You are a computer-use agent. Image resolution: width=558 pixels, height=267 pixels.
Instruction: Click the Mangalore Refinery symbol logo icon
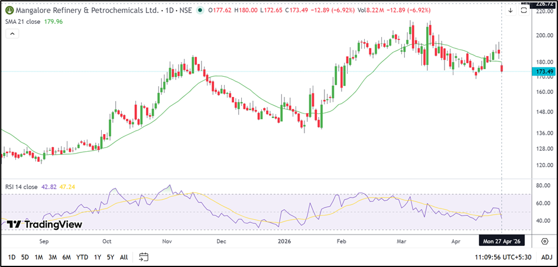pos(7,9)
